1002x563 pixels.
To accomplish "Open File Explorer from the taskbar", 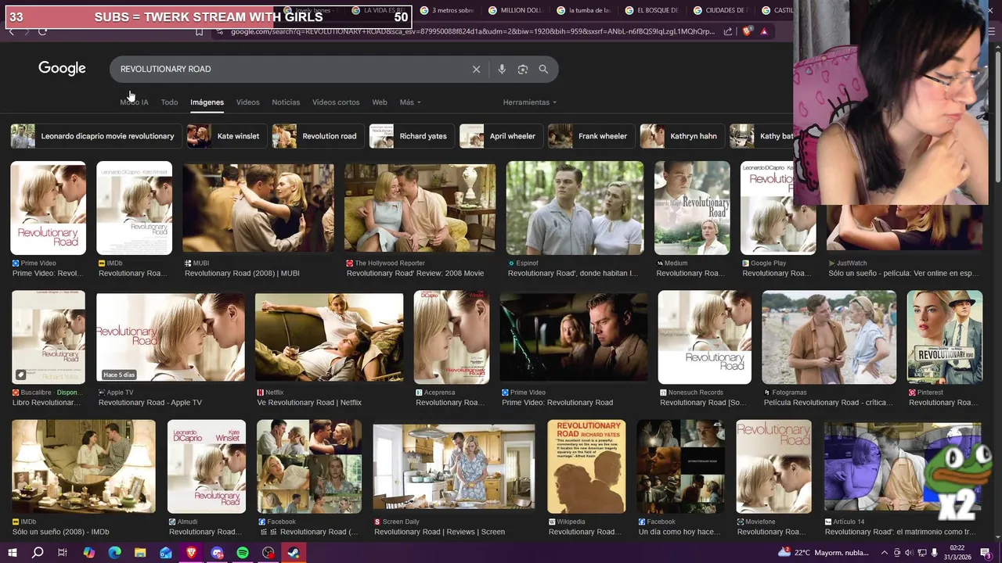I will click(x=140, y=553).
